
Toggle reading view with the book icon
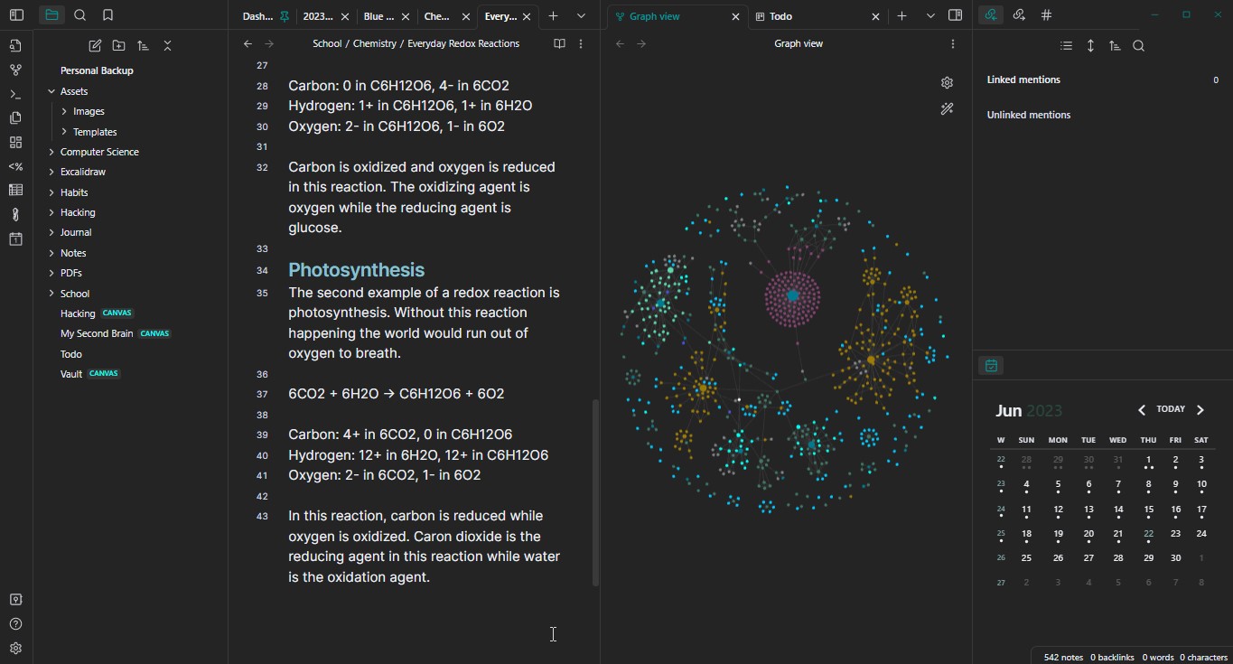point(558,43)
